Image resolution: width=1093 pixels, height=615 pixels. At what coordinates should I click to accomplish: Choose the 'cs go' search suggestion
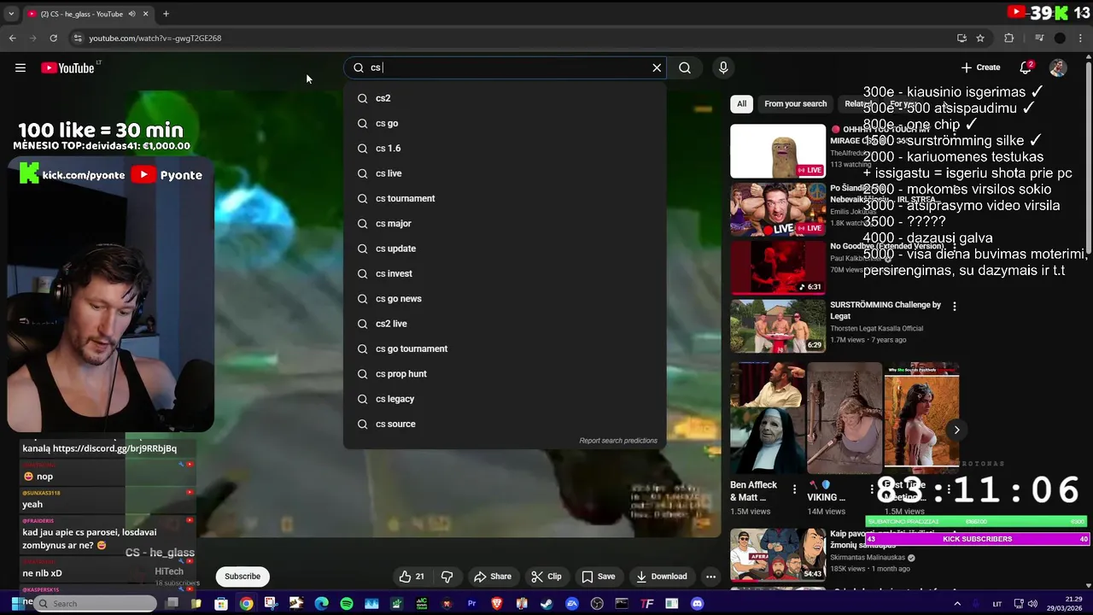[505, 123]
